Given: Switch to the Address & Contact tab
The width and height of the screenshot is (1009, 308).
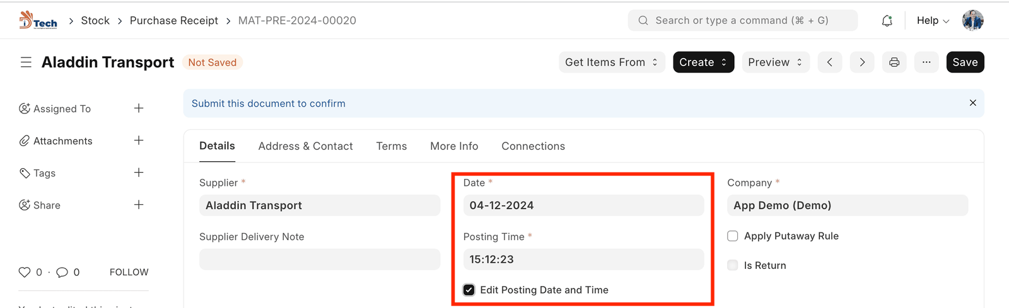Looking at the screenshot, I should [305, 146].
